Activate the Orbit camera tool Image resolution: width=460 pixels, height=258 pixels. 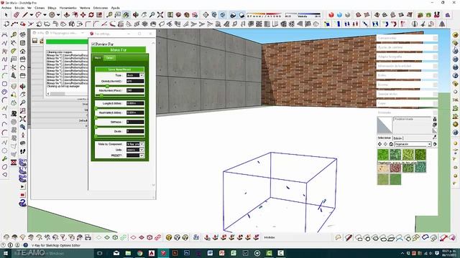click(x=136, y=14)
